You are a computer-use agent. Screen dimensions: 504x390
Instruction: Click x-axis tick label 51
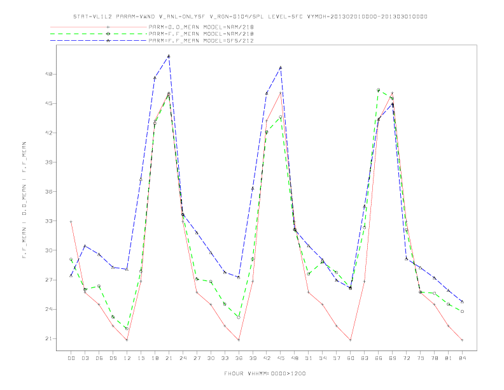309,358
